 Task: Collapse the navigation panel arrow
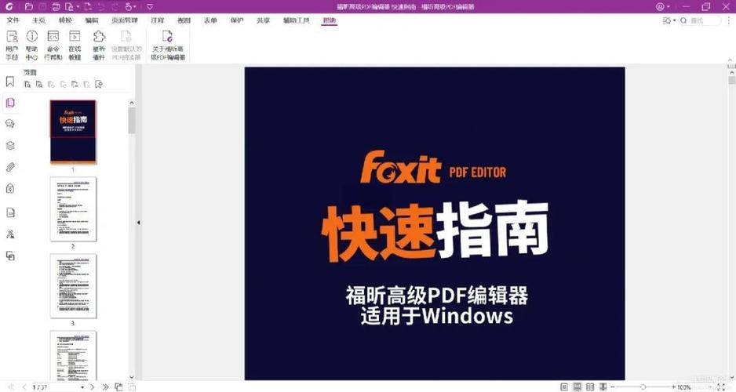click(138, 223)
